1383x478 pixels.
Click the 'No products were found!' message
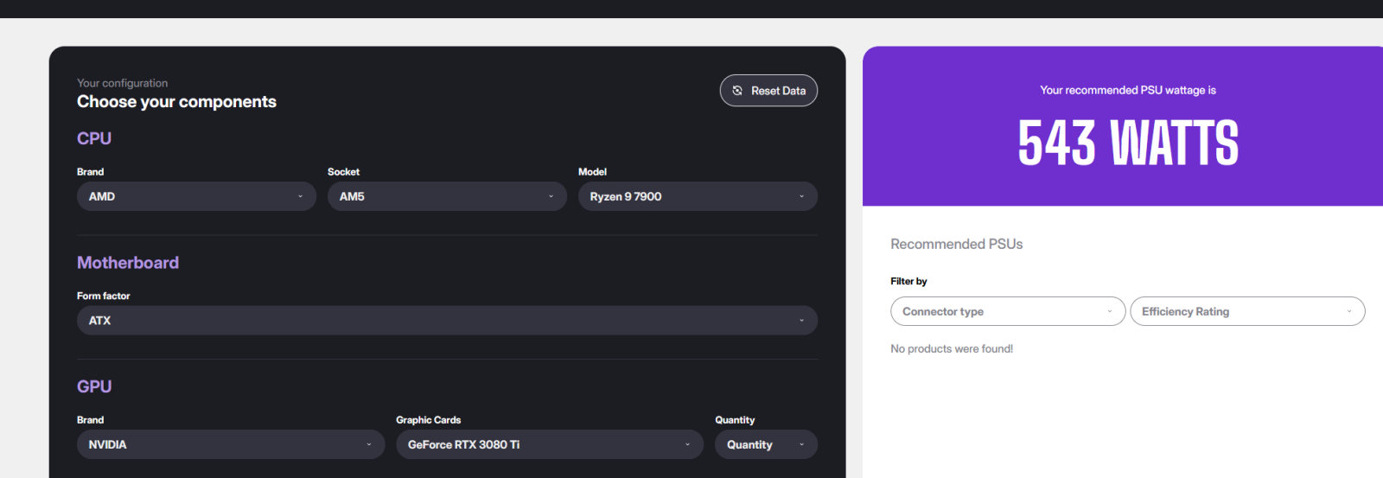[x=952, y=349]
